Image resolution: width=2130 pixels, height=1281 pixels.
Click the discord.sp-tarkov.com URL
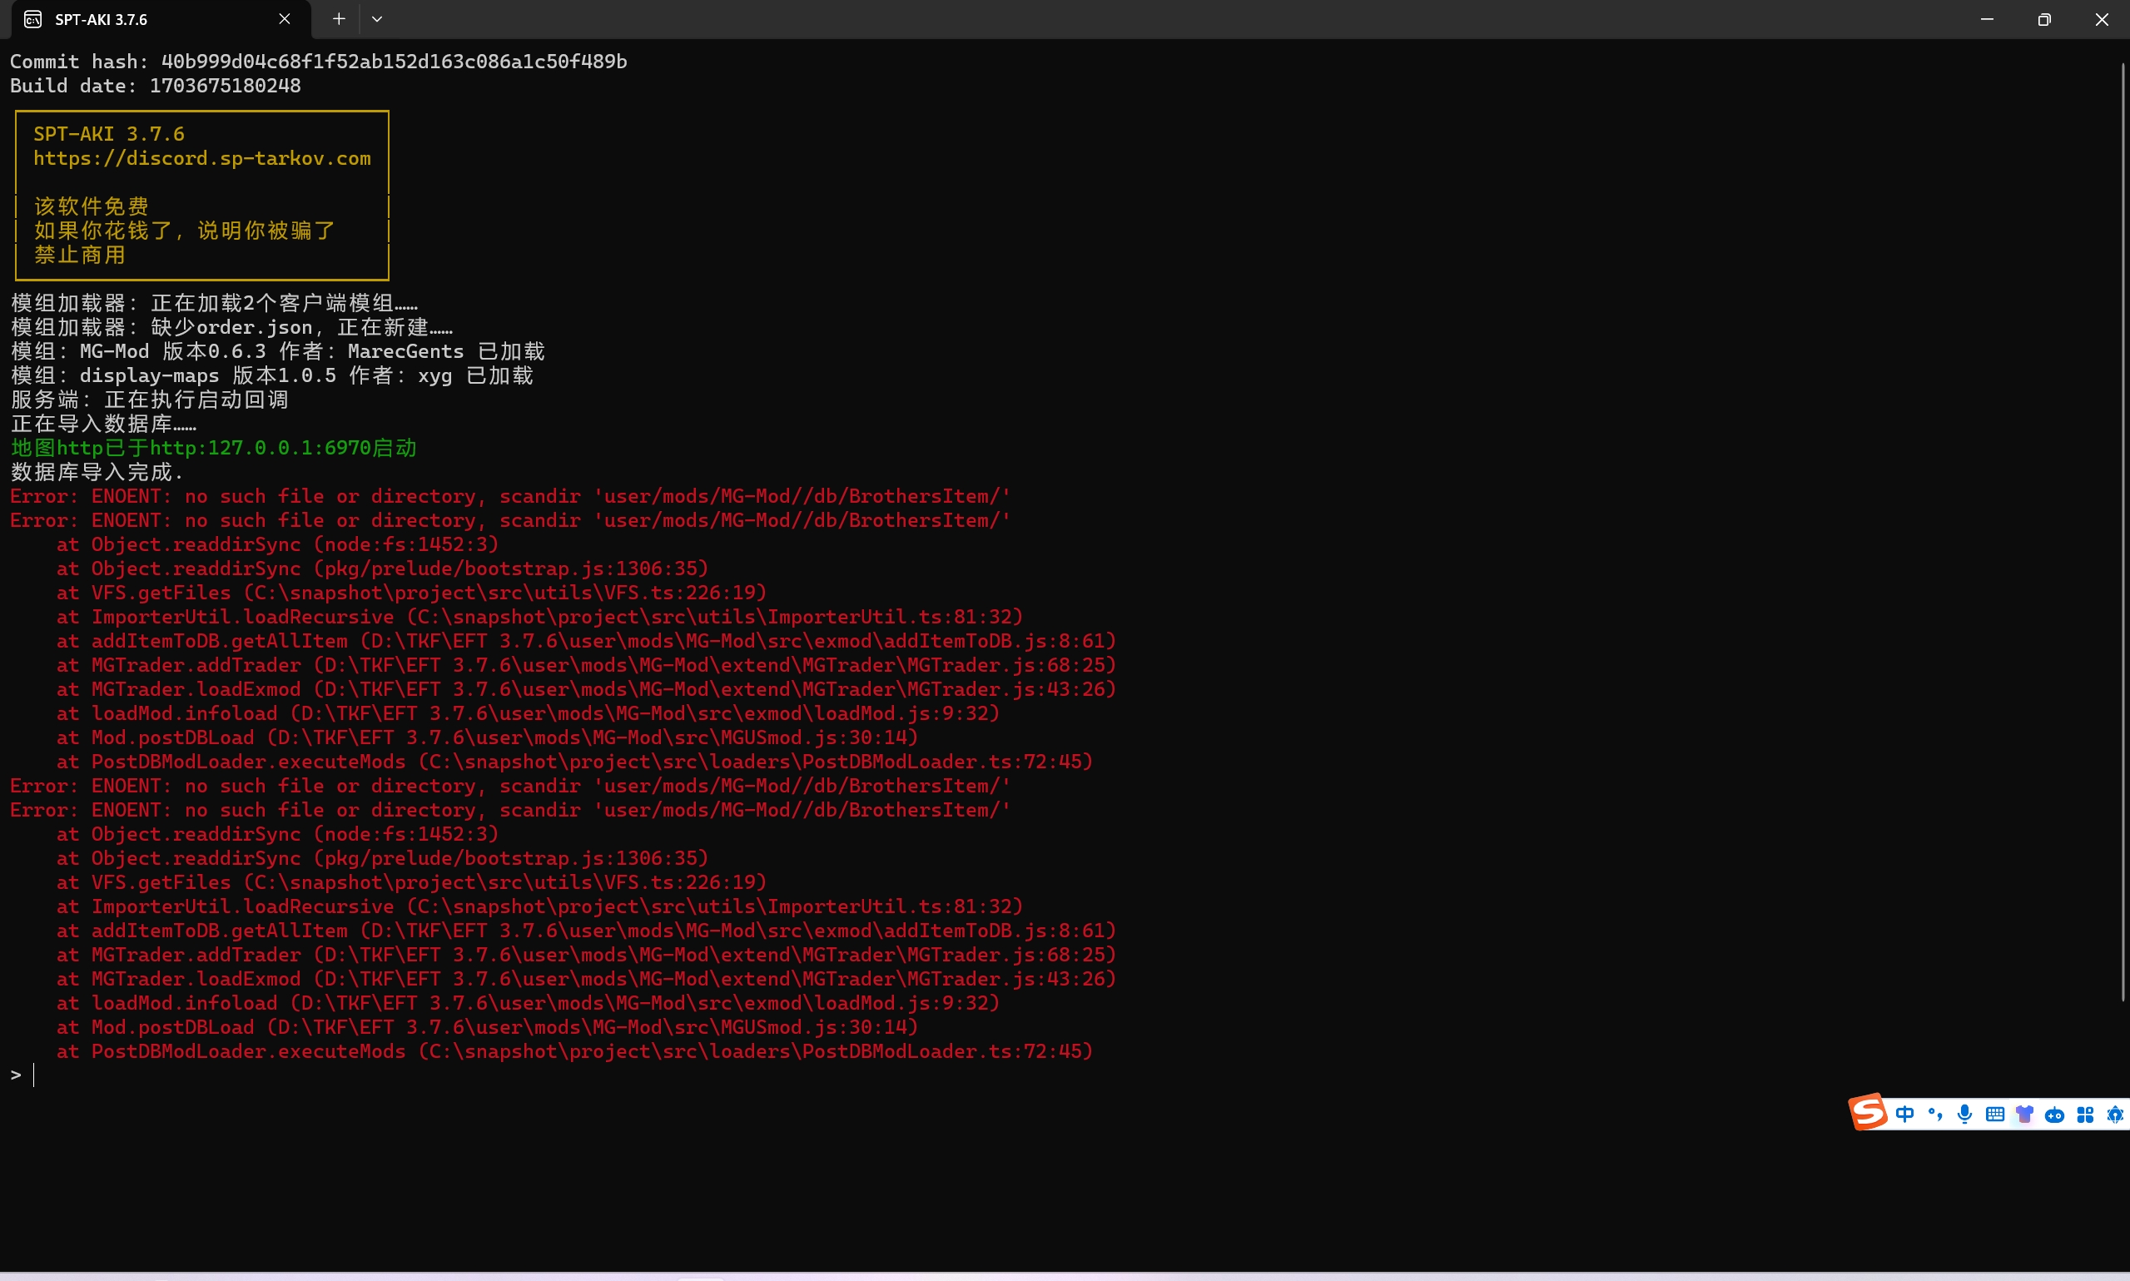pos(202,158)
